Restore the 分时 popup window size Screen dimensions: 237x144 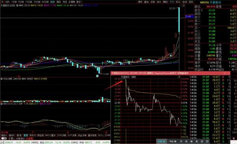[x=225, y=73]
